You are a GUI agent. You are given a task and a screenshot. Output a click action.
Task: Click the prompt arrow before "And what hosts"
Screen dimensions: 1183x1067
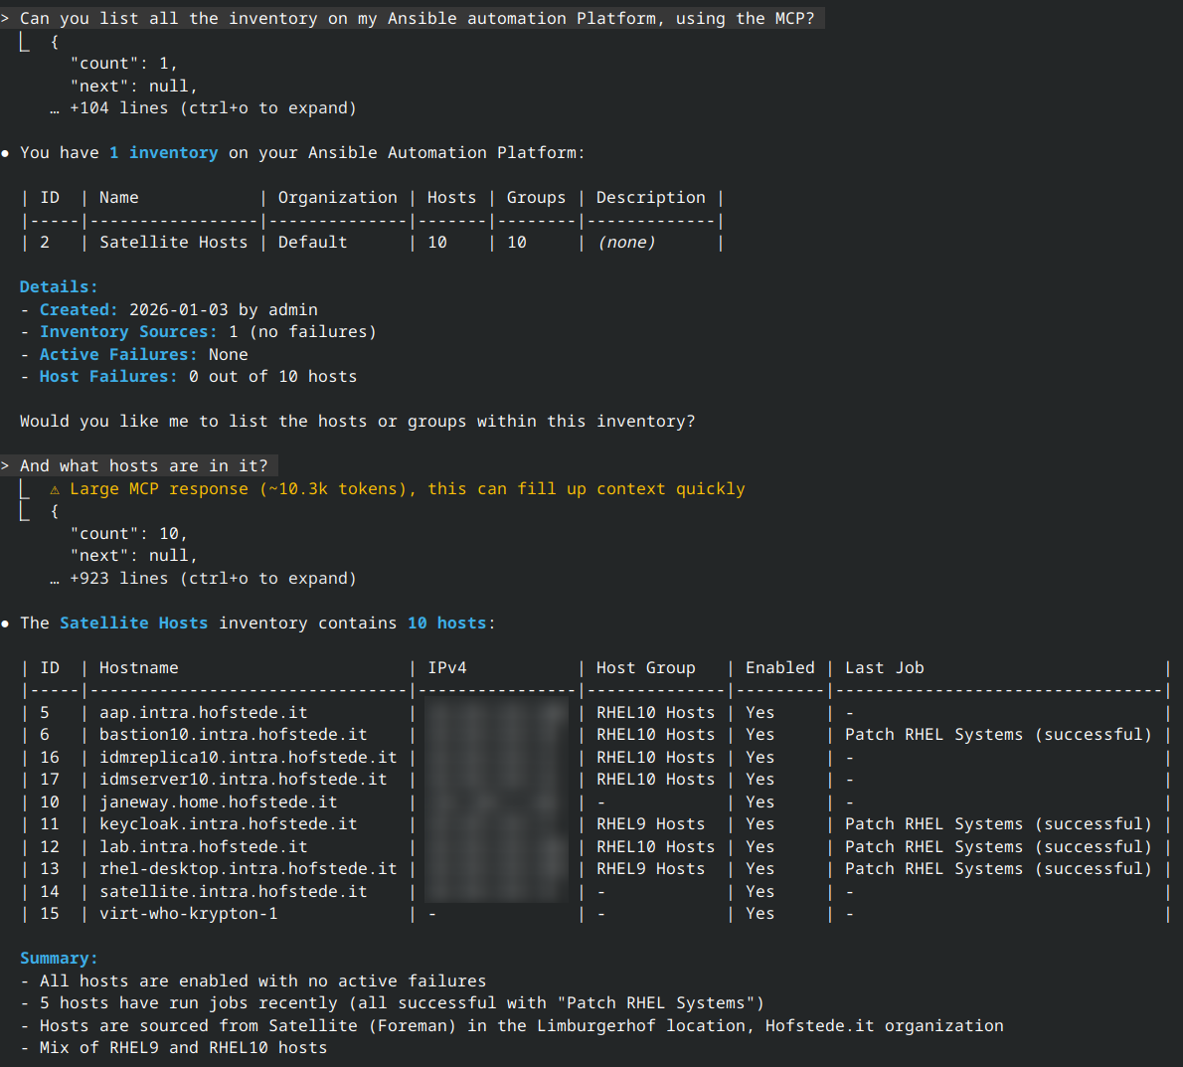[x=6, y=466]
